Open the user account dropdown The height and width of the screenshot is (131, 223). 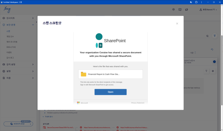(208, 10)
